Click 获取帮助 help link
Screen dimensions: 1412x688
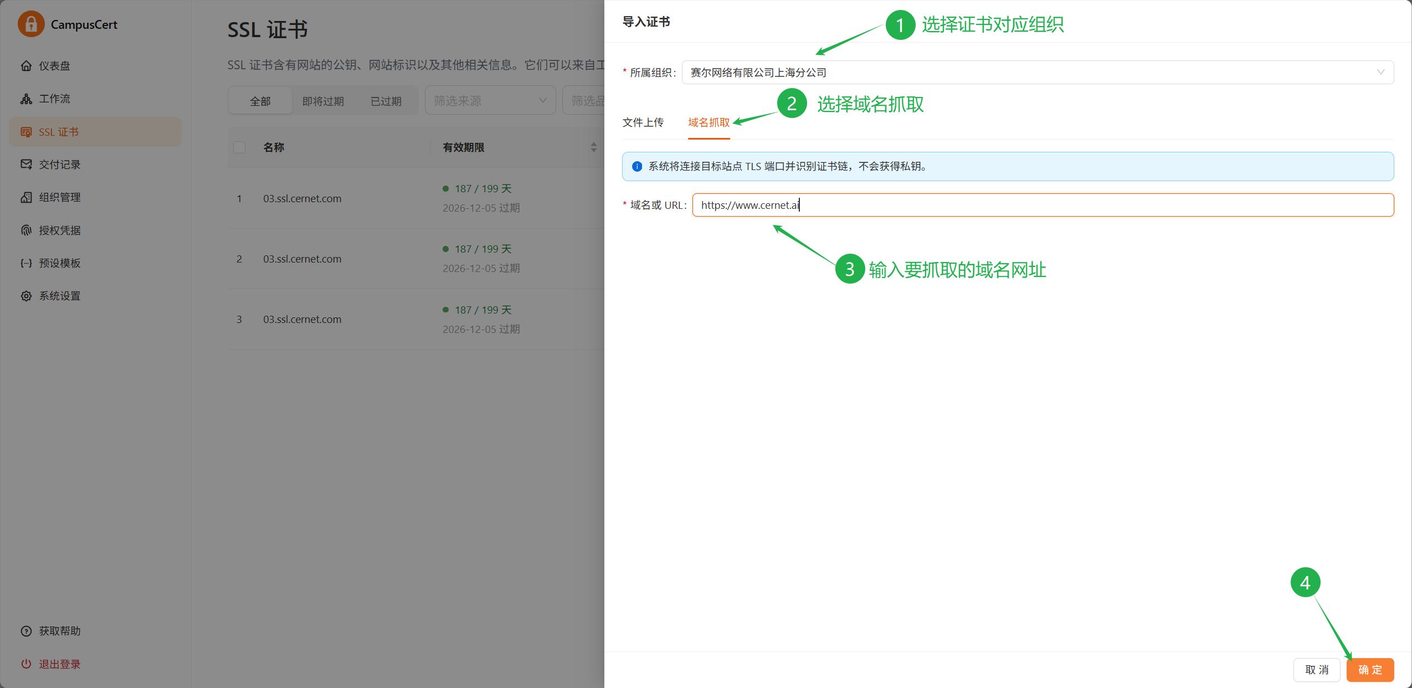(x=59, y=631)
